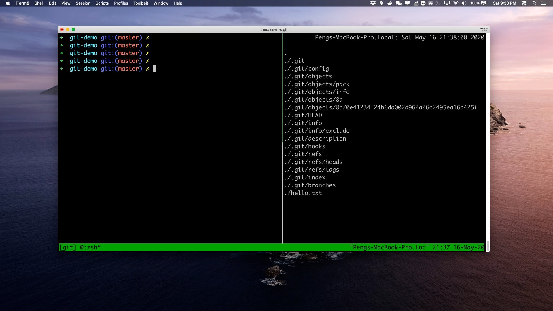Screen dimensions: 553x311
Task: Click the ./hello.txt entry in right pane
Action: (x=303, y=193)
